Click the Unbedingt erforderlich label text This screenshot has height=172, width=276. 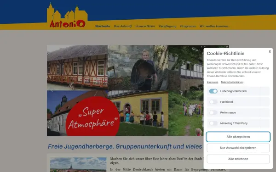click(x=233, y=91)
